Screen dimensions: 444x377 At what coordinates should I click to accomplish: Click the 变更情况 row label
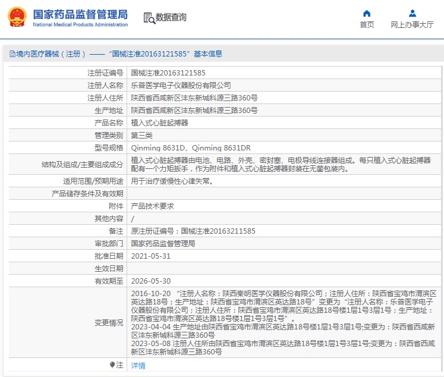pyautogui.click(x=109, y=323)
